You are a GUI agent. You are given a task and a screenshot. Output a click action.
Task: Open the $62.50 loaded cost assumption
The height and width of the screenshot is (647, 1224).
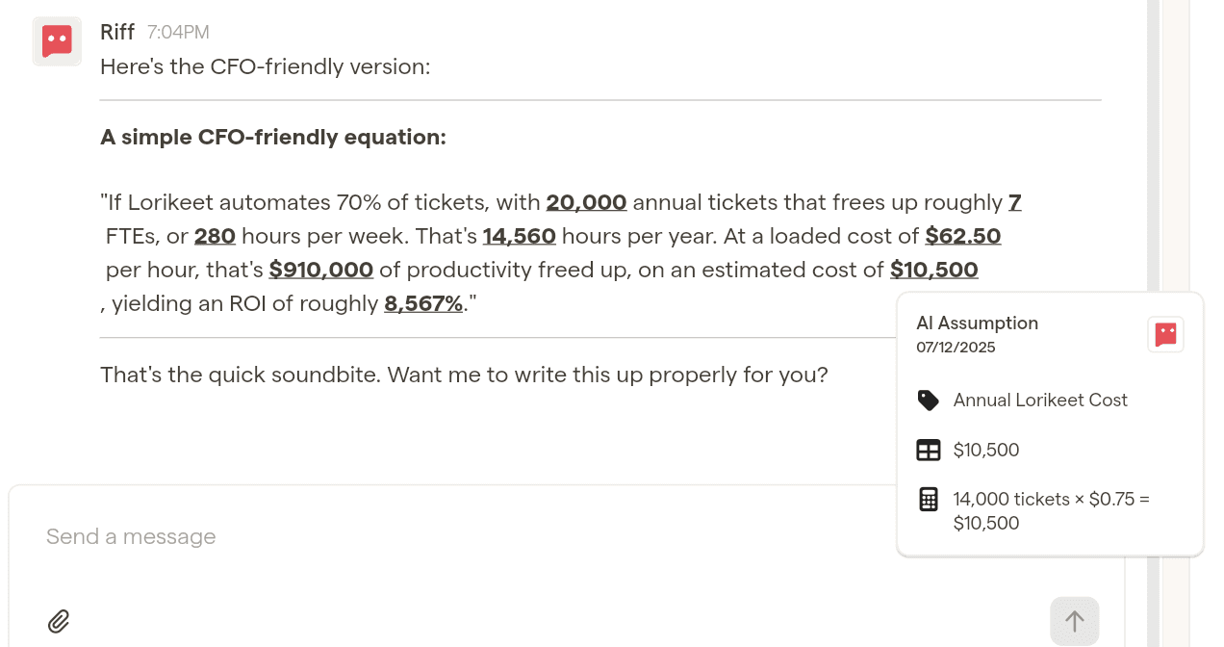click(x=962, y=237)
